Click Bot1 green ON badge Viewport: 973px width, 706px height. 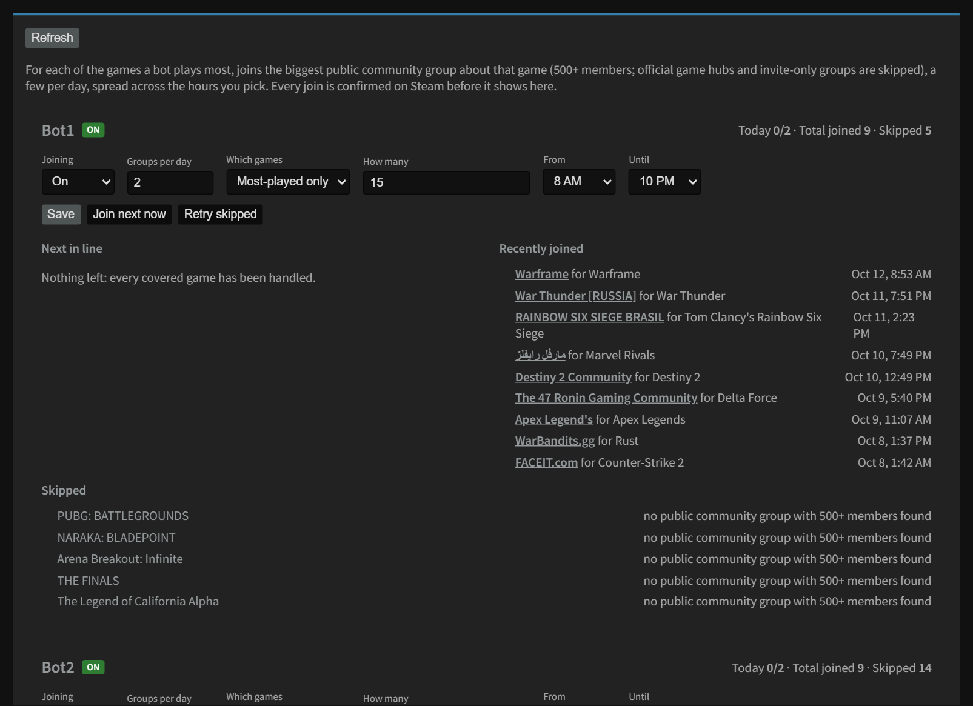[x=93, y=130]
